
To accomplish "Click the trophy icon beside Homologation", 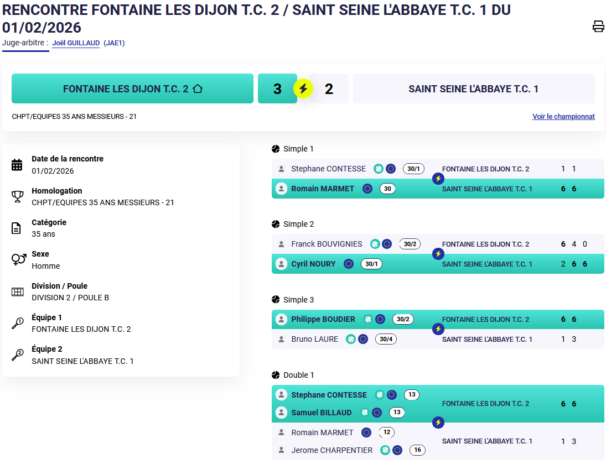I will coord(17,196).
